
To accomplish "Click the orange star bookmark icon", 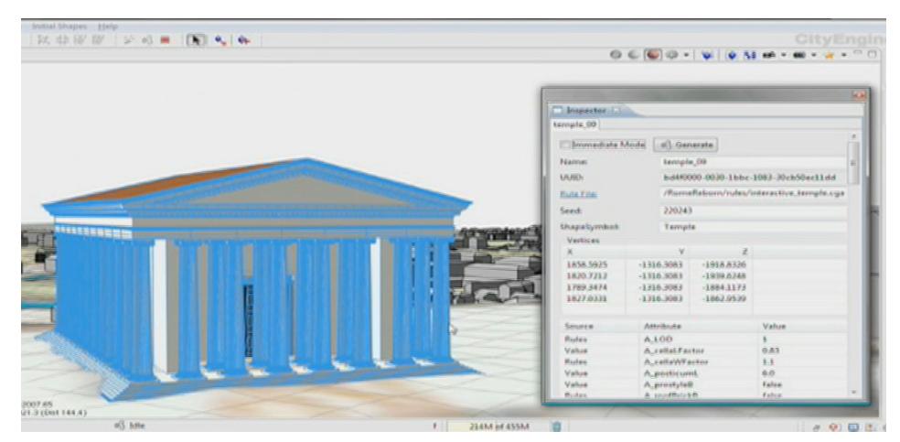I will point(830,55).
